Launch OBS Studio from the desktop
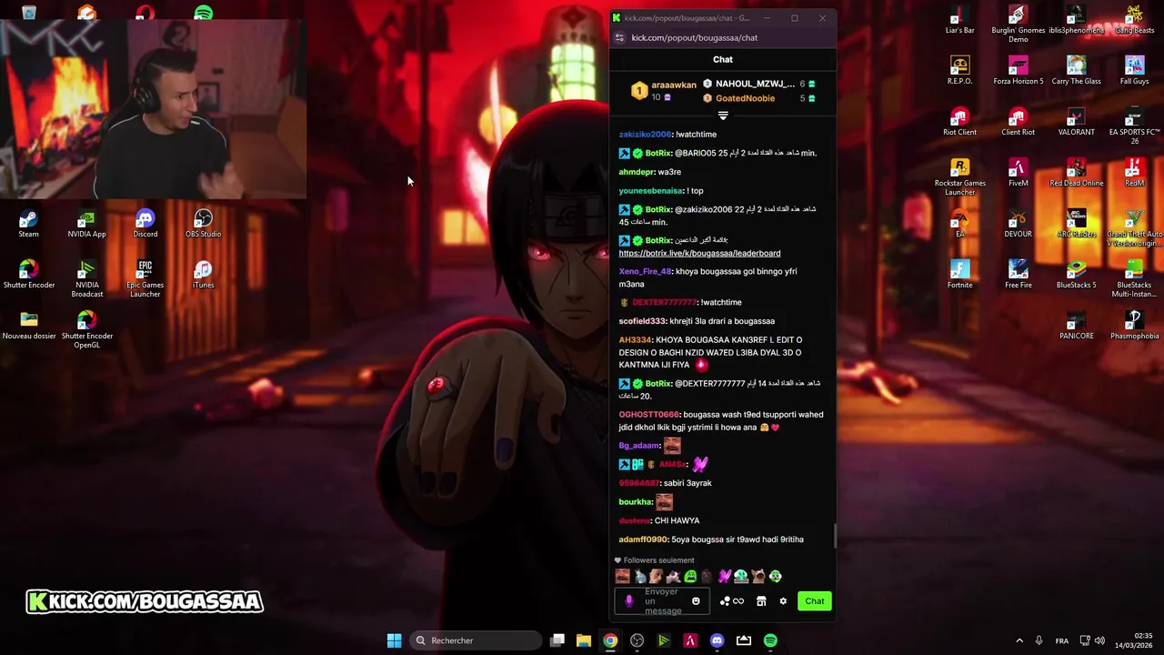 [203, 224]
